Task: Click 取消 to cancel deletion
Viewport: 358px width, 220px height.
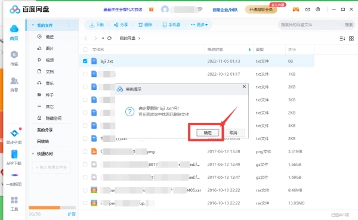Action: (233, 132)
